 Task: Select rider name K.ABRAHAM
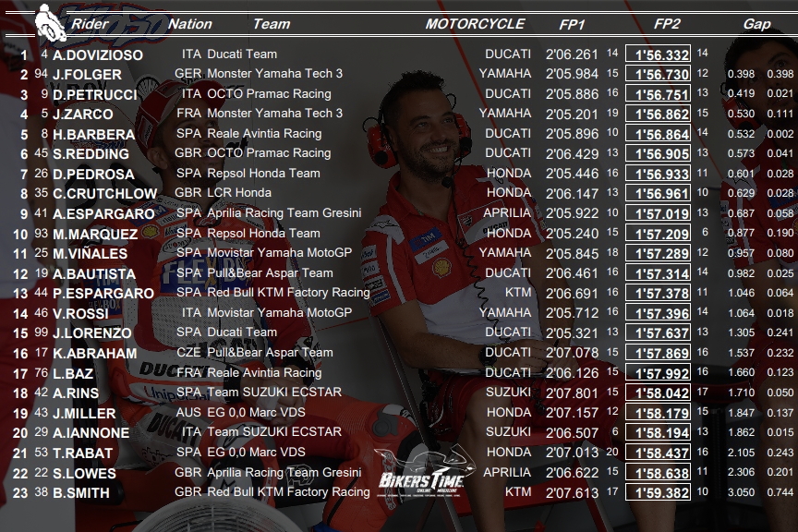[x=94, y=354]
